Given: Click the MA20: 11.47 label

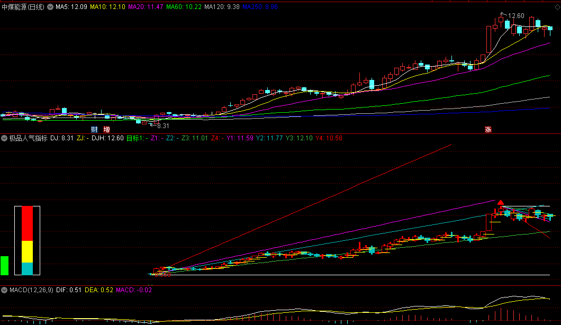Looking at the screenshot, I should 146,7.
